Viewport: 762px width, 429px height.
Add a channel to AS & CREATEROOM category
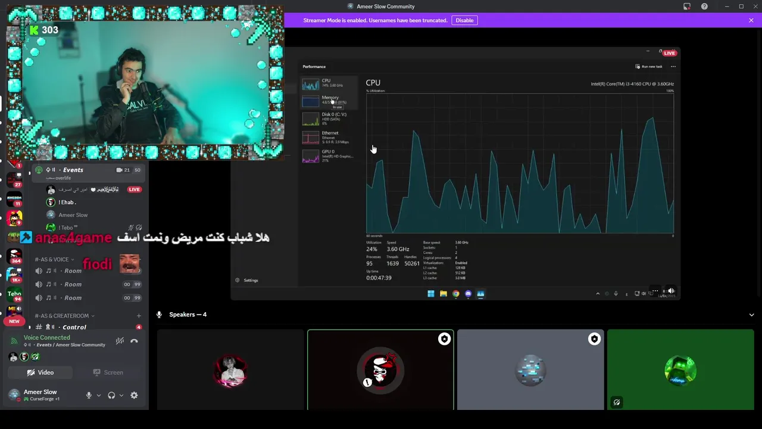click(139, 316)
